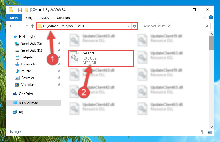Click the 164 öğe status text
Image resolution: width=220 pixels, height=142 pixels.
point(15,132)
